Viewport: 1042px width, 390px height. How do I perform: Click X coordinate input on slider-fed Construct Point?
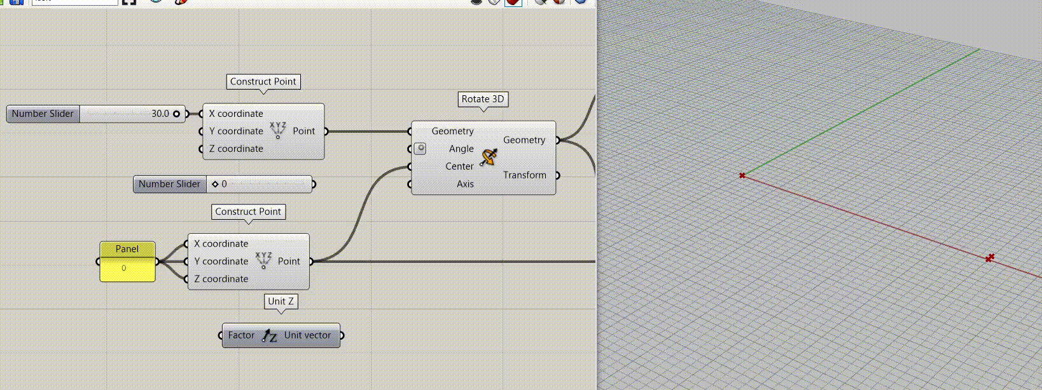tap(236, 114)
